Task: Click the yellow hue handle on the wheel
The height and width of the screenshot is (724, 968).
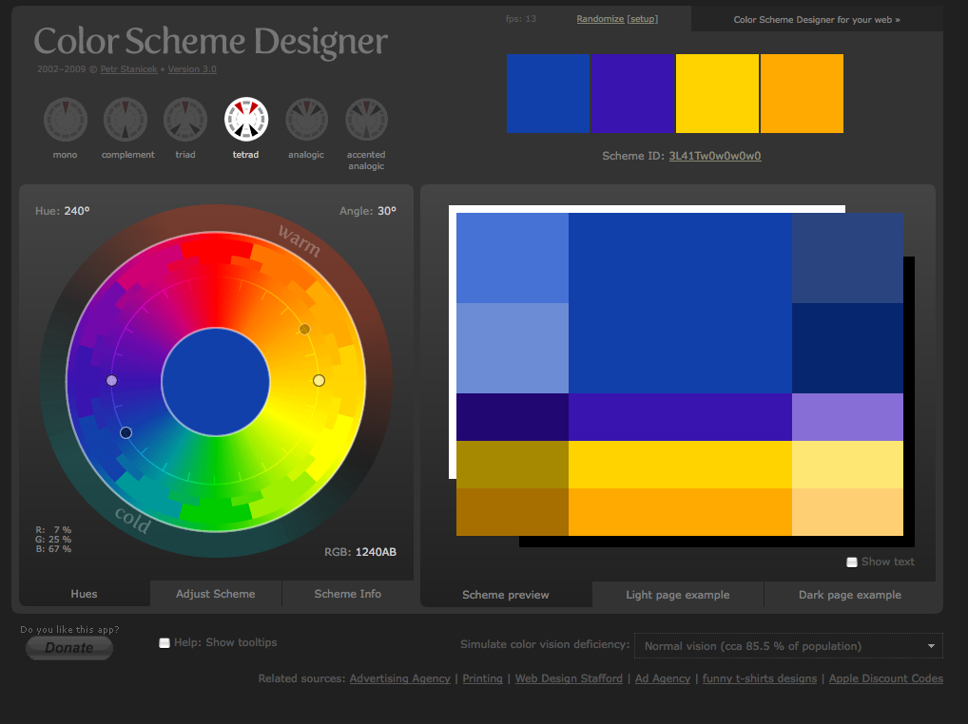Action: point(319,380)
